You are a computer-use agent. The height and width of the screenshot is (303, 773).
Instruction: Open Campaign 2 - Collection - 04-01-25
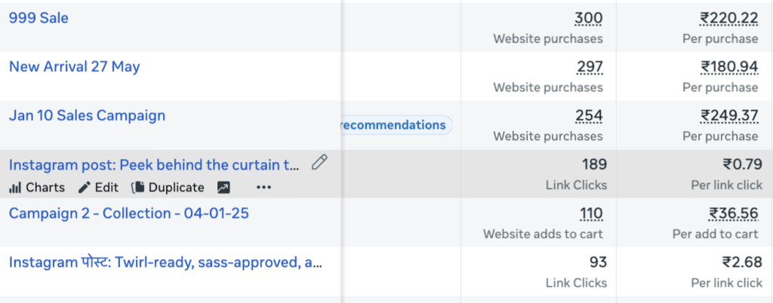pos(128,213)
